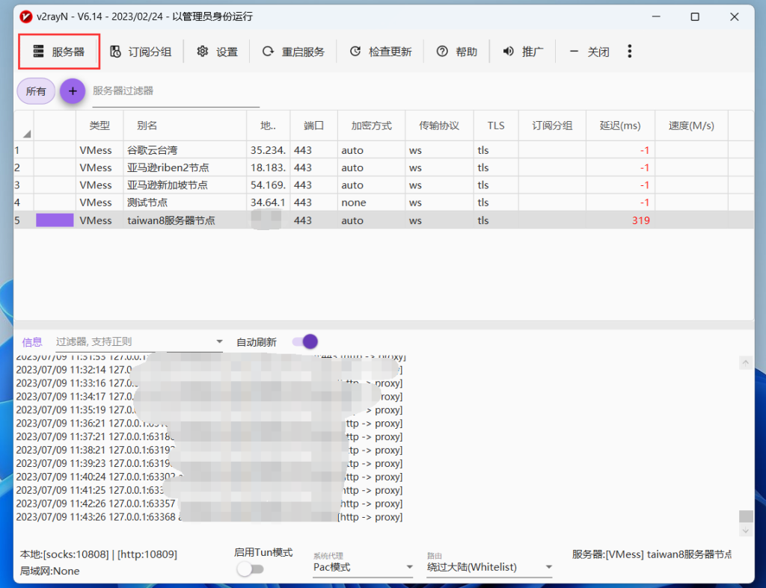Click the 319 latency value
766x588 pixels.
pyautogui.click(x=640, y=220)
